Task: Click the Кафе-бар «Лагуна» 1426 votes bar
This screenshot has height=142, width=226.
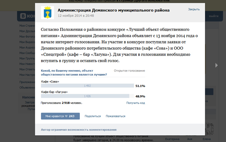Action: tap(87, 96)
